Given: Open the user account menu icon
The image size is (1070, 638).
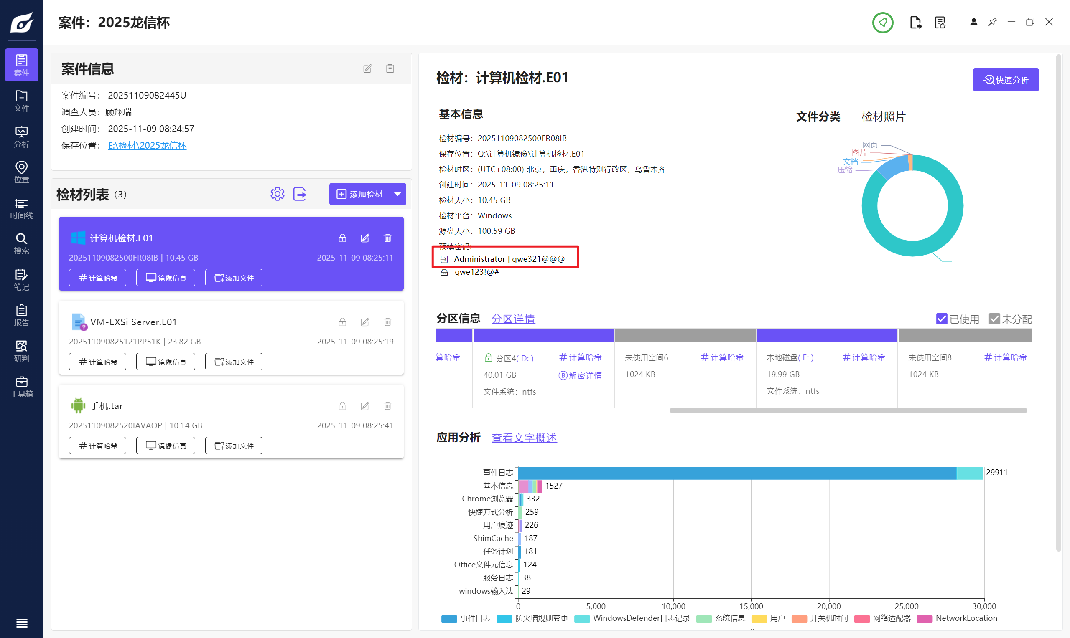Looking at the screenshot, I should [973, 23].
